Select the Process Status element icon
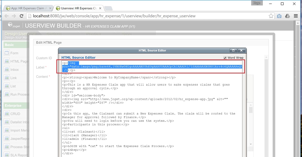The height and width of the screenshot is (157, 302). (7, 147)
